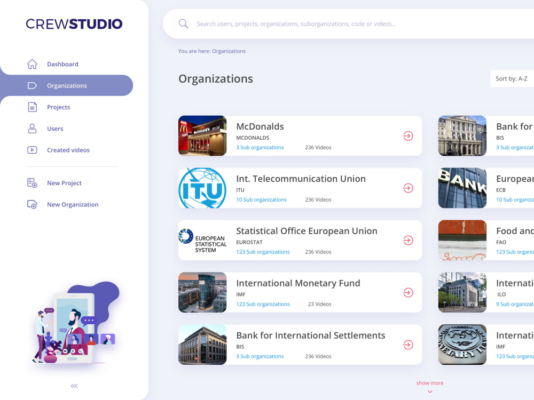Click the FAO code label
Screen dimensions: 534x400
(501, 242)
